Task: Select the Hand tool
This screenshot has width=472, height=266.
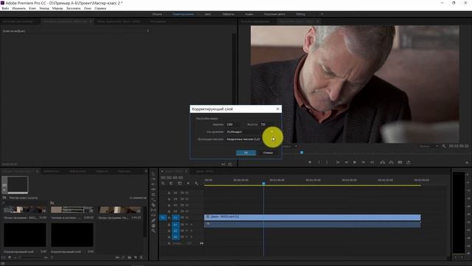Action: (153, 225)
